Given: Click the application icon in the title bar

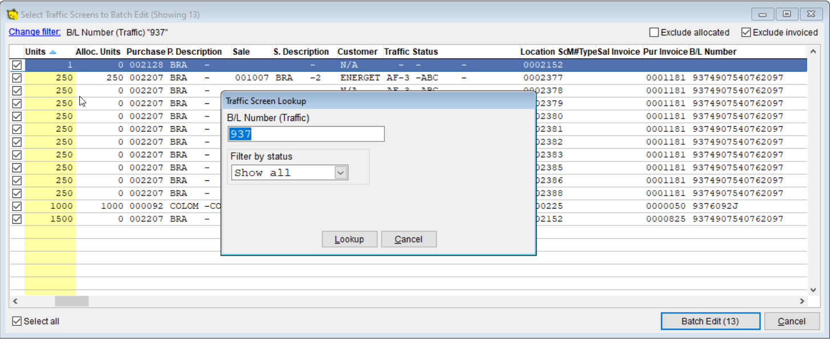Looking at the screenshot, I should point(12,14).
